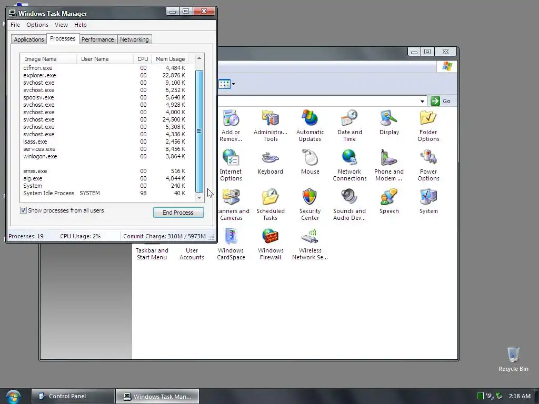The image size is (539, 404).
Task: Click the green CPU usage tray icon
Action: (480, 396)
